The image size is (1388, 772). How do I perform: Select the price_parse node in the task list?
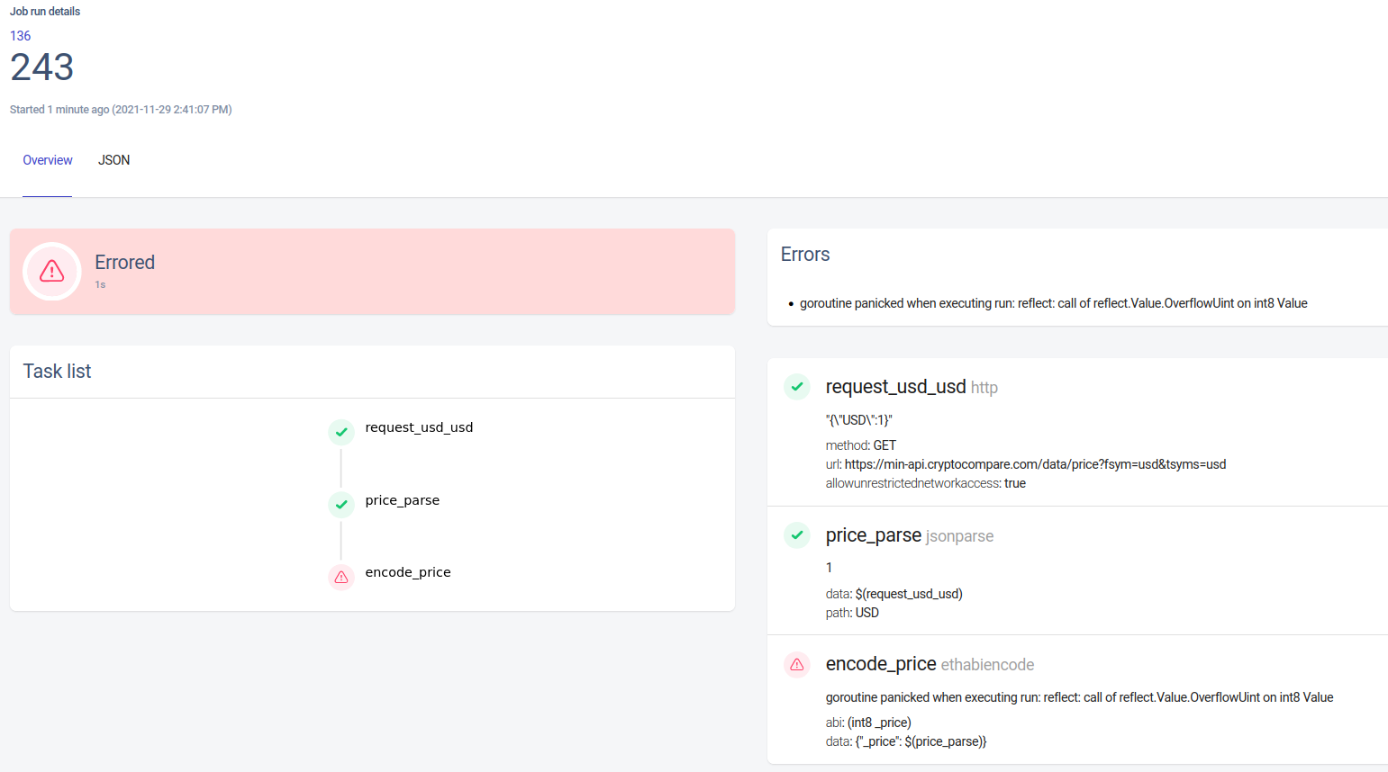(x=402, y=499)
